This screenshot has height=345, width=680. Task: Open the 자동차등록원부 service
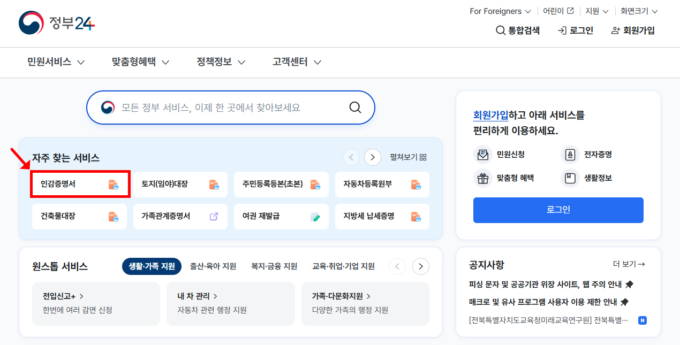click(382, 185)
